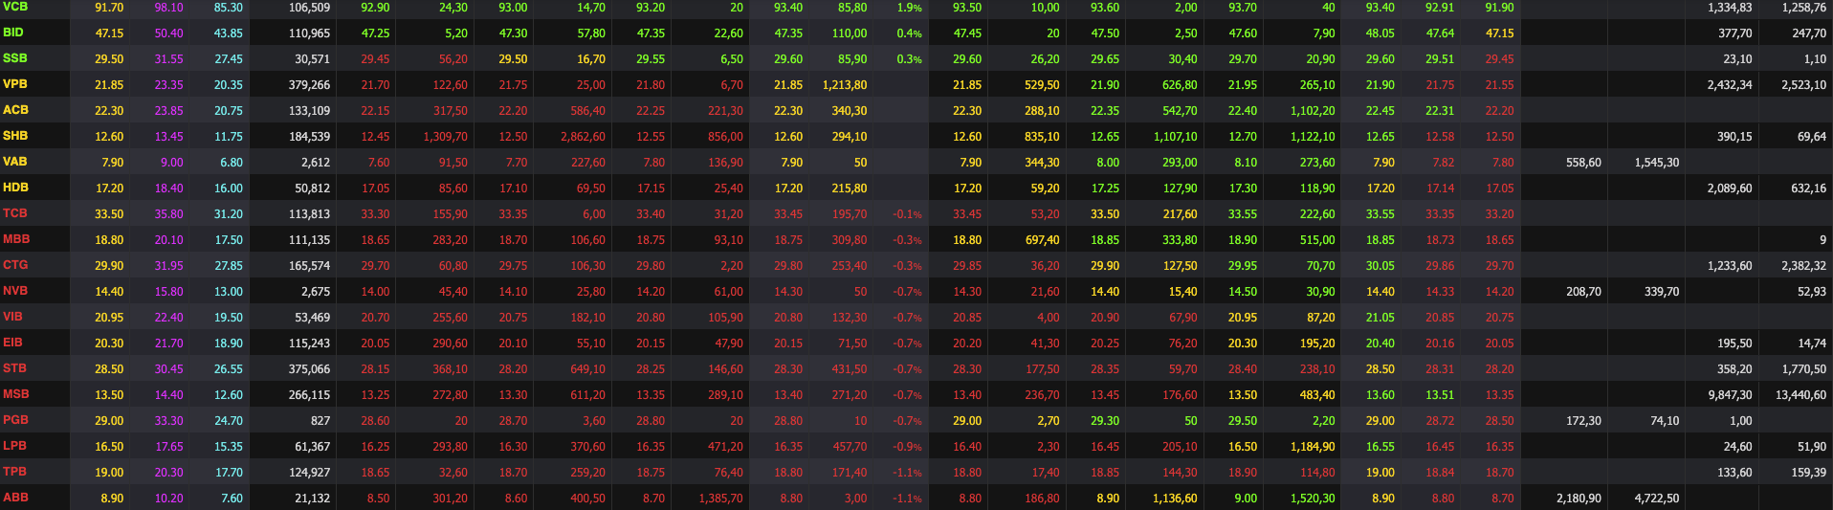This screenshot has height=510, width=1833.
Task: Click the LPB ticker link
Action: coord(15,446)
